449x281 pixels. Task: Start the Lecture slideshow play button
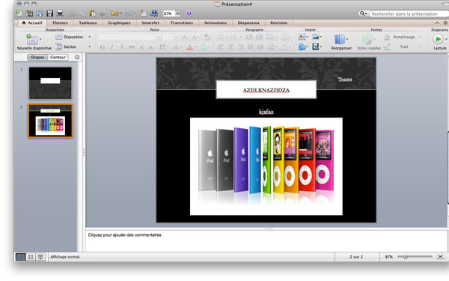pos(438,39)
